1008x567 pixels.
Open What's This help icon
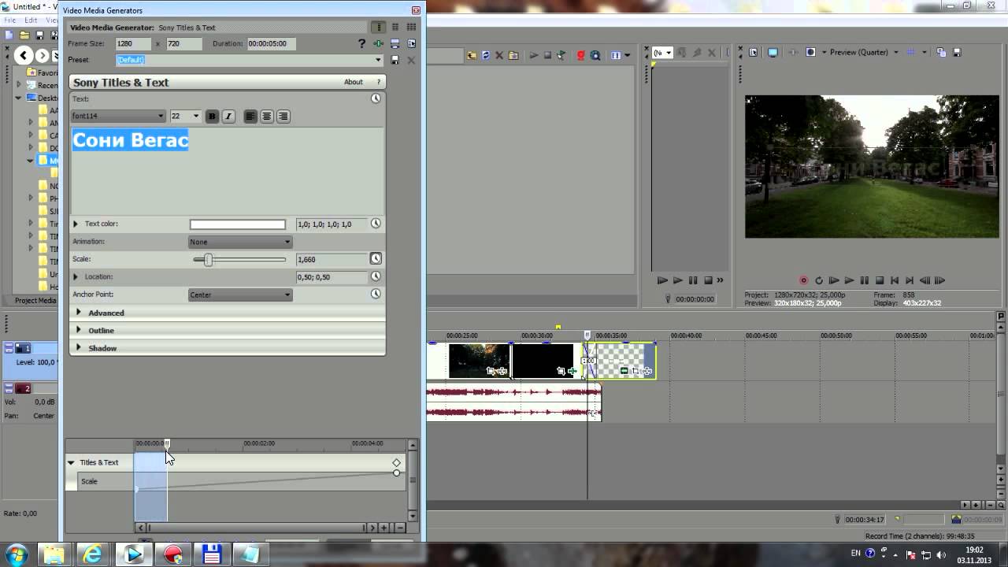[361, 44]
